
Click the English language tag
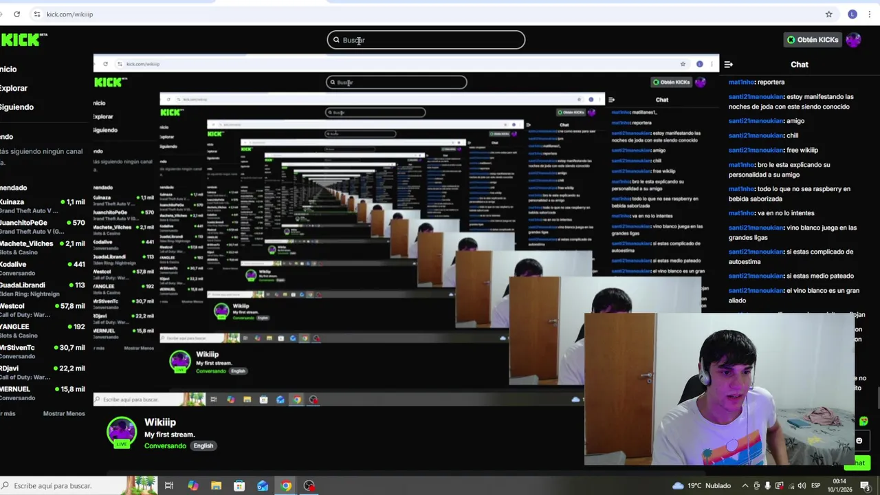click(203, 445)
